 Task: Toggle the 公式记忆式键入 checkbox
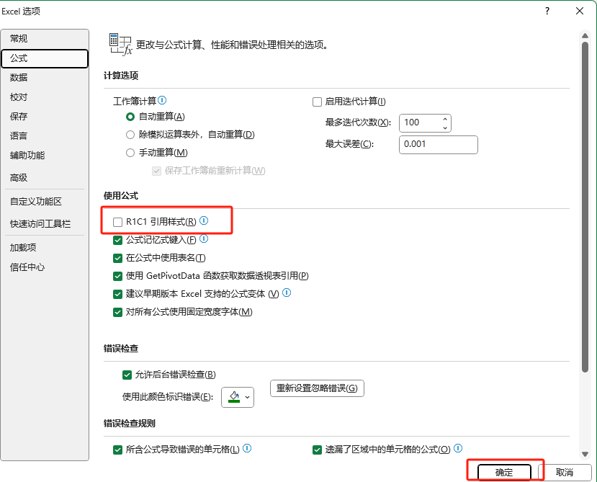[x=117, y=240]
